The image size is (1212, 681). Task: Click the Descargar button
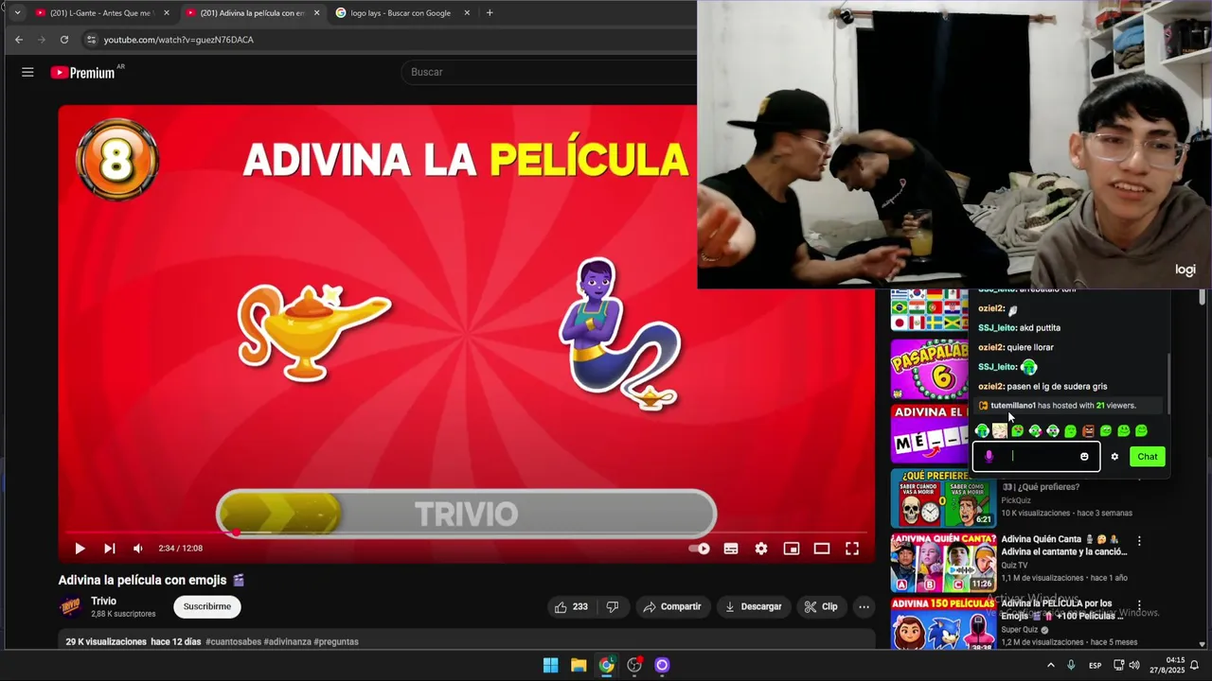tap(753, 606)
